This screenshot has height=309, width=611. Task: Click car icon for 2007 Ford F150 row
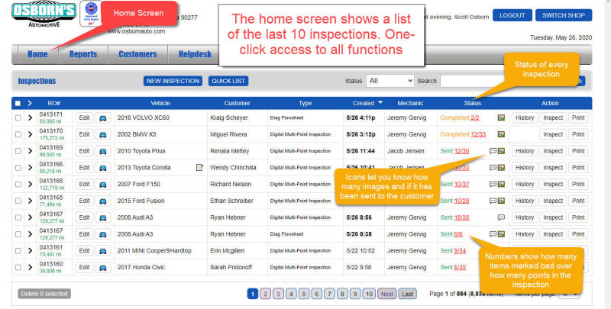(103, 185)
